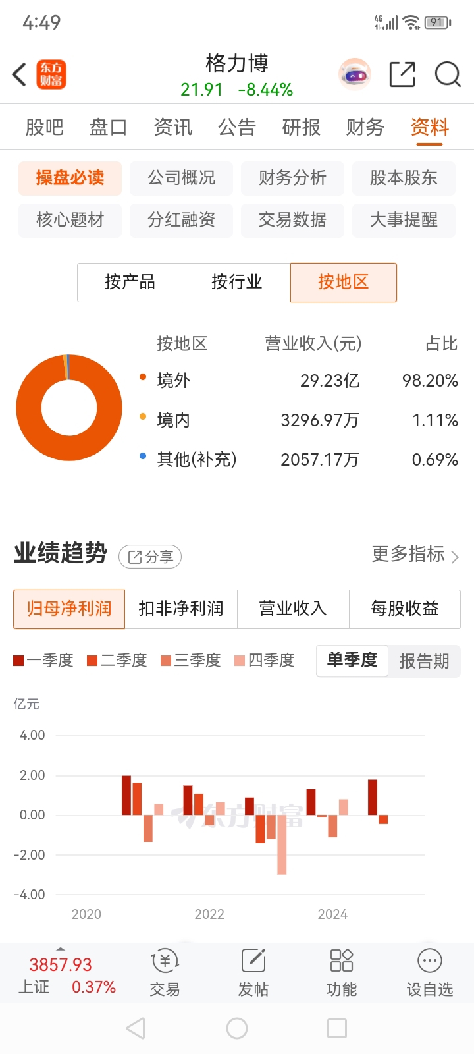Click the 分享 share button
Screen dimensions: 474x1054
(150, 557)
